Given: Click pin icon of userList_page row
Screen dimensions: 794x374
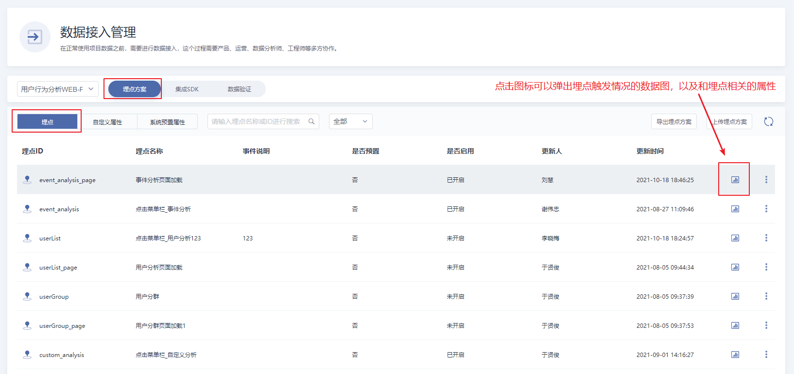Looking at the screenshot, I should (27, 267).
